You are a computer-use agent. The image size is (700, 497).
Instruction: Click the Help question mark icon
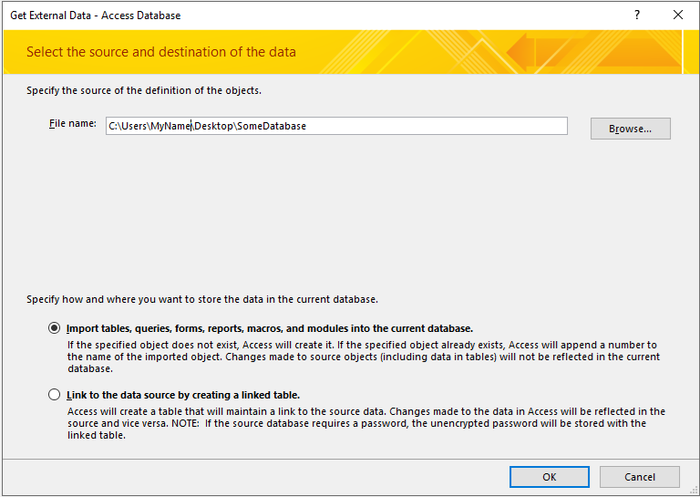(636, 16)
